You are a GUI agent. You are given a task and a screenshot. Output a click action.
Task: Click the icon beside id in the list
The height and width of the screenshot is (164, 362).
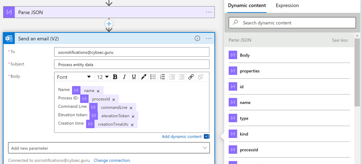point(233,87)
